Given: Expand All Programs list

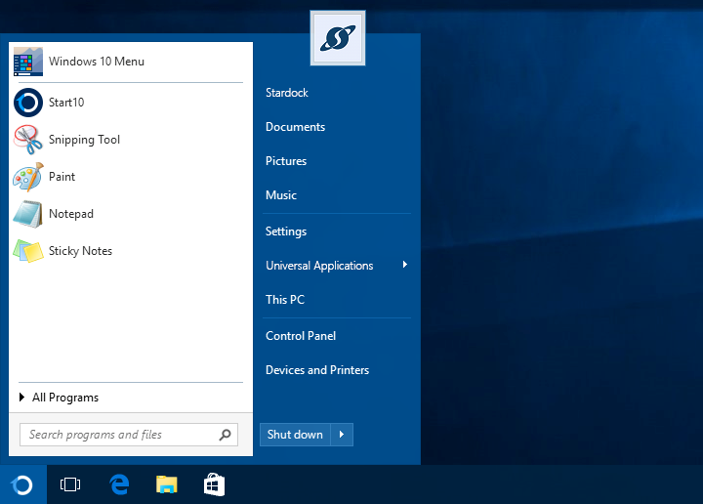Looking at the screenshot, I should [x=59, y=398].
